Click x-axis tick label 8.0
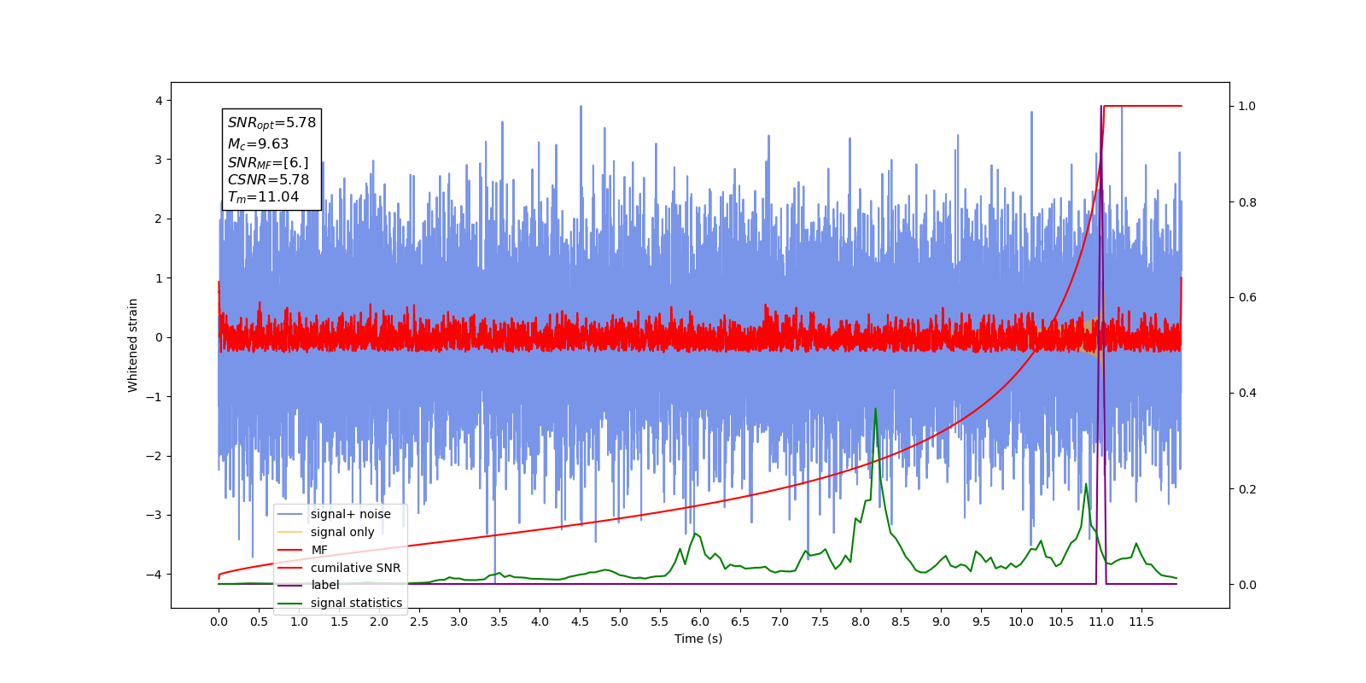The image size is (1366, 683). 861,622
